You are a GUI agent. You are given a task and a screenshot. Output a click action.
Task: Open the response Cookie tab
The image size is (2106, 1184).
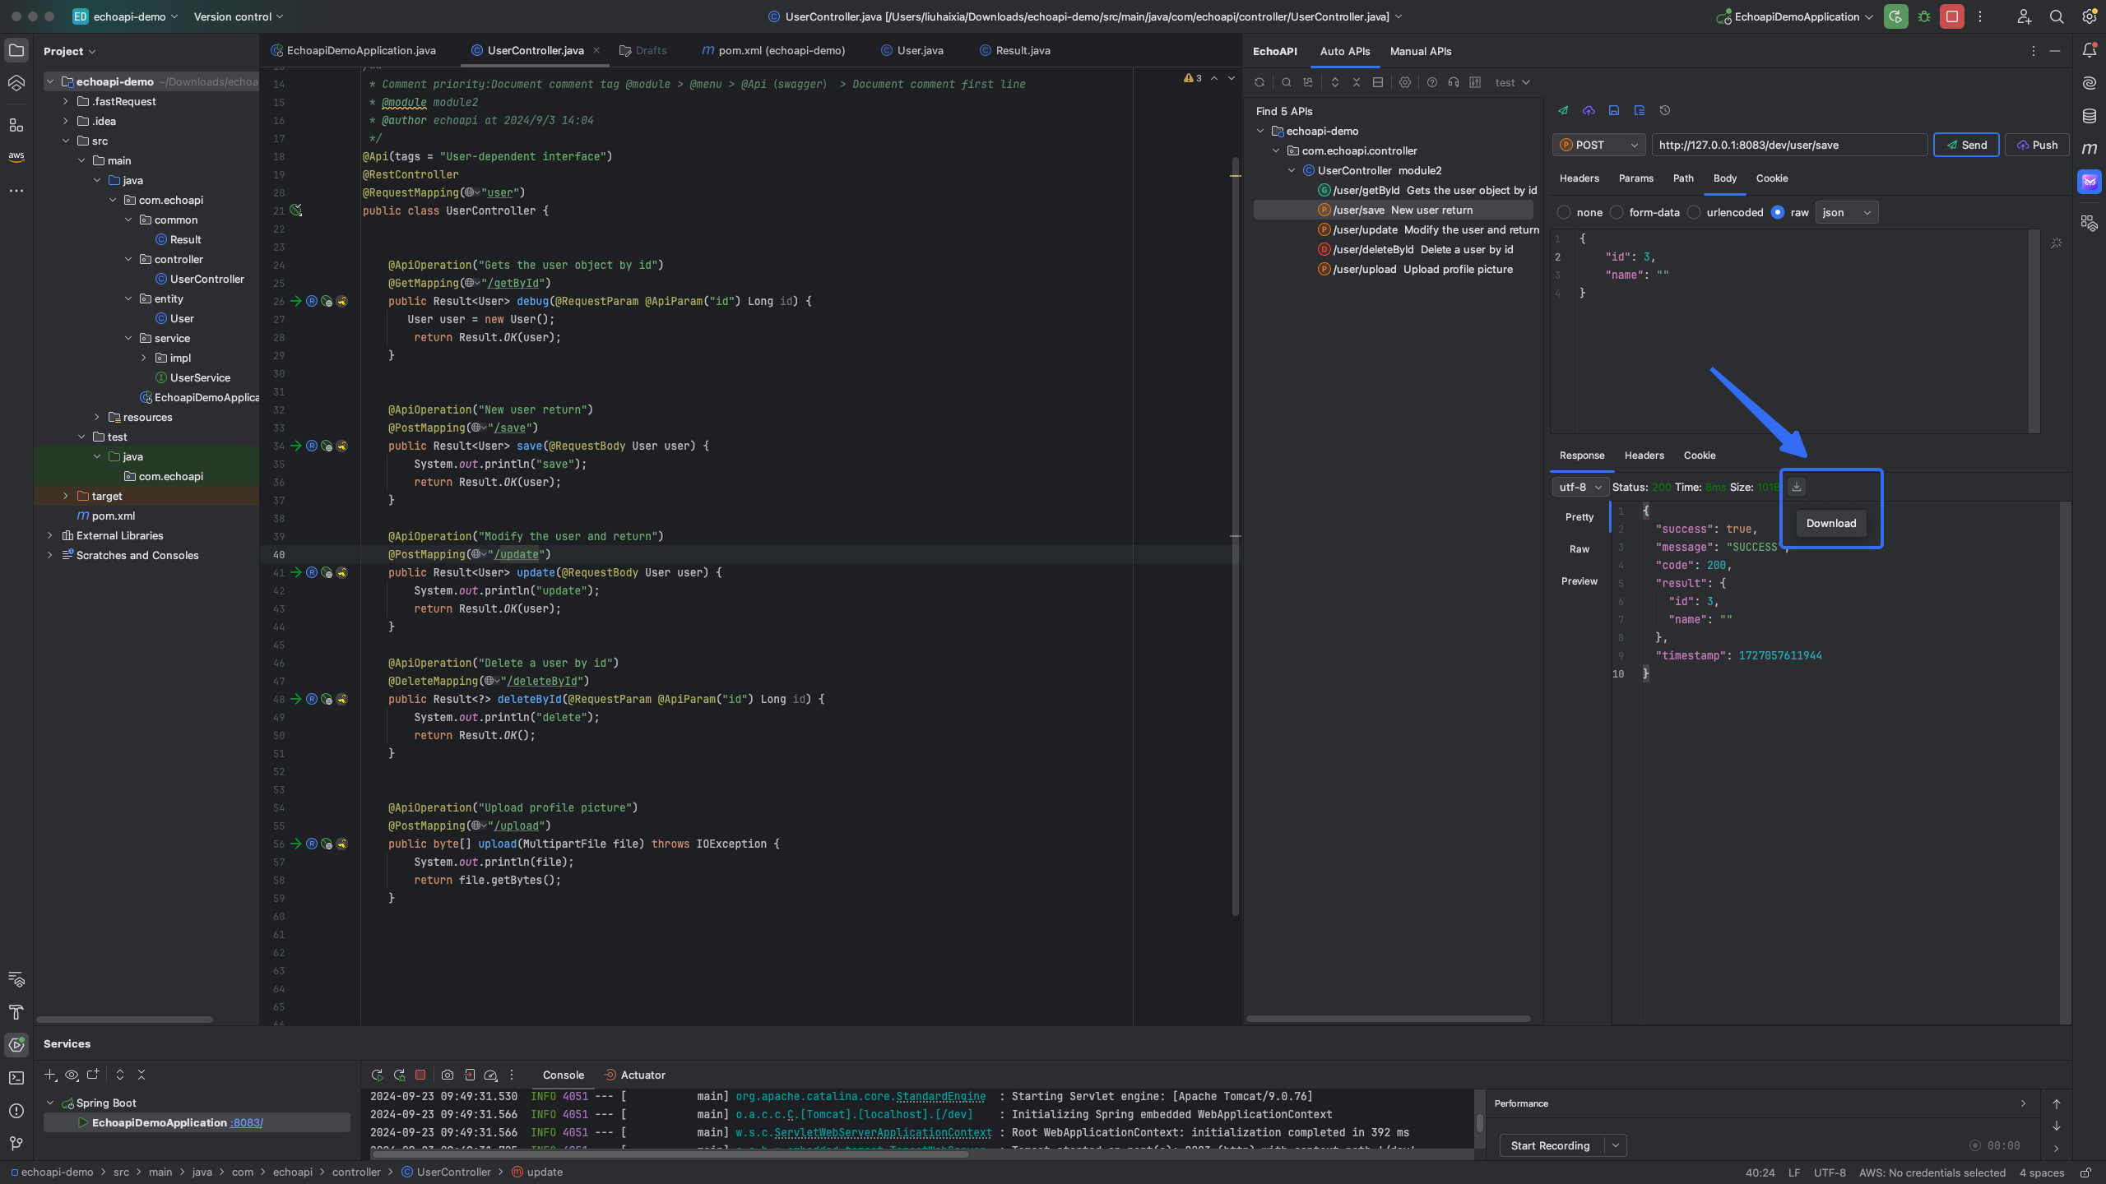pos(1699,456)
